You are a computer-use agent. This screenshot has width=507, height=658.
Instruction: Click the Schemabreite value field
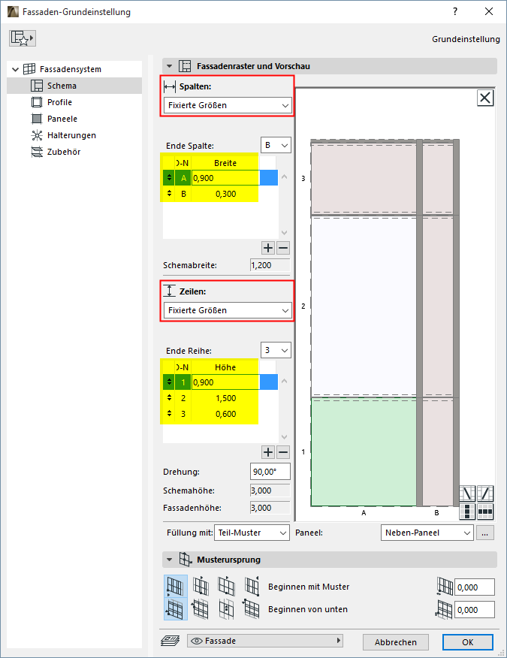(270, 265)
